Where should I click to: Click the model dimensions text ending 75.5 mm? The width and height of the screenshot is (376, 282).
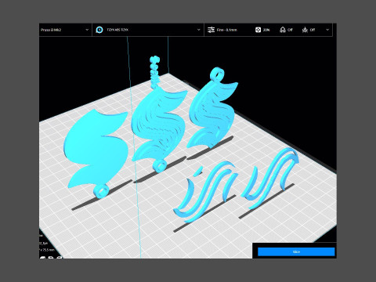pyautogui.click(x=48, y=250)
